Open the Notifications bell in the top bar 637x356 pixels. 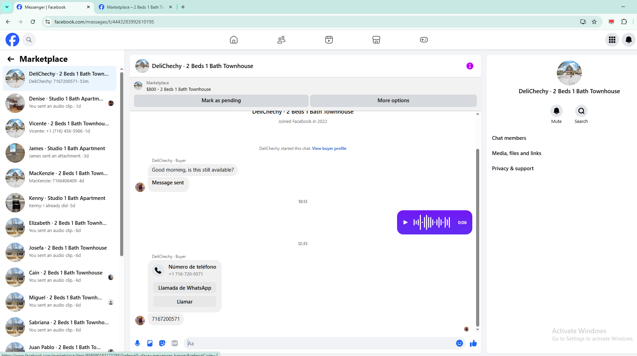tap(629, 40)
